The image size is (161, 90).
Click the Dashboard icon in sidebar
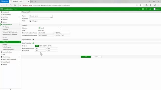pos(2,12)
